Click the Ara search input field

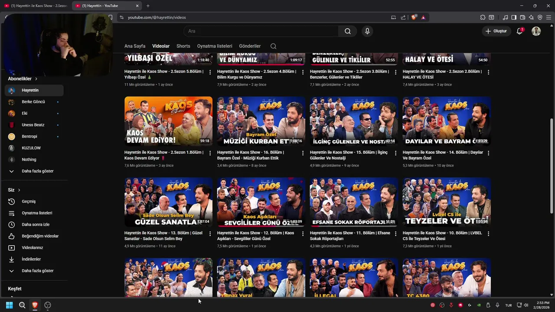coord(261,31)
